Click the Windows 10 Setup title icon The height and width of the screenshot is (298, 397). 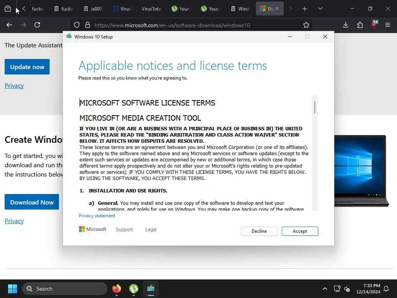pyautogui.click(x=69, y=36)
